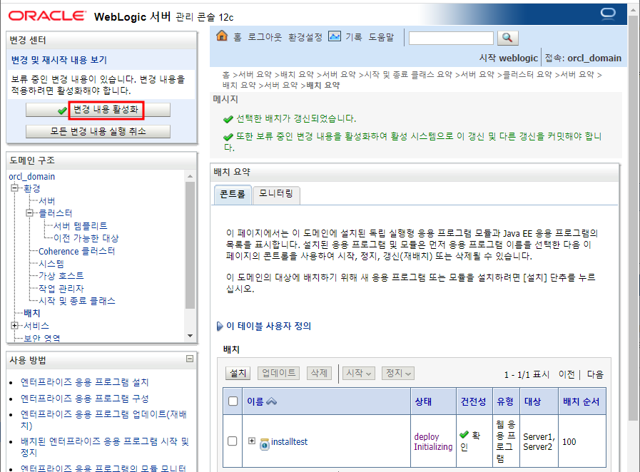Screen dimensions: 640x472
Task: Click the Oracle logo
Action: [47, 16]
